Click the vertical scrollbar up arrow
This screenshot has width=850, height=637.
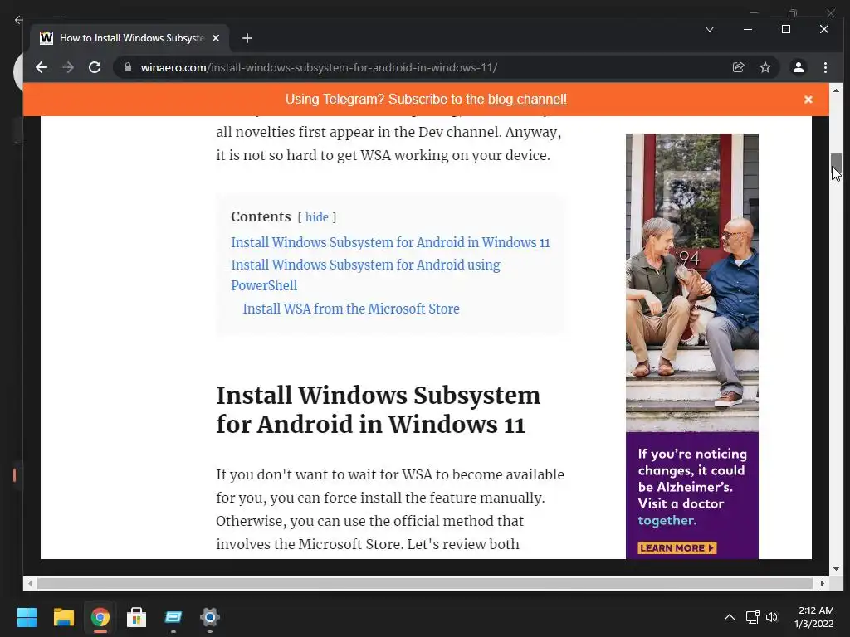click(836, 90)
